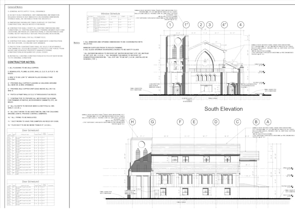Select note "FLEX DUCT TO BE NO MORE THAN 6'-0""
295x211 pixels.
coord(29,125)
